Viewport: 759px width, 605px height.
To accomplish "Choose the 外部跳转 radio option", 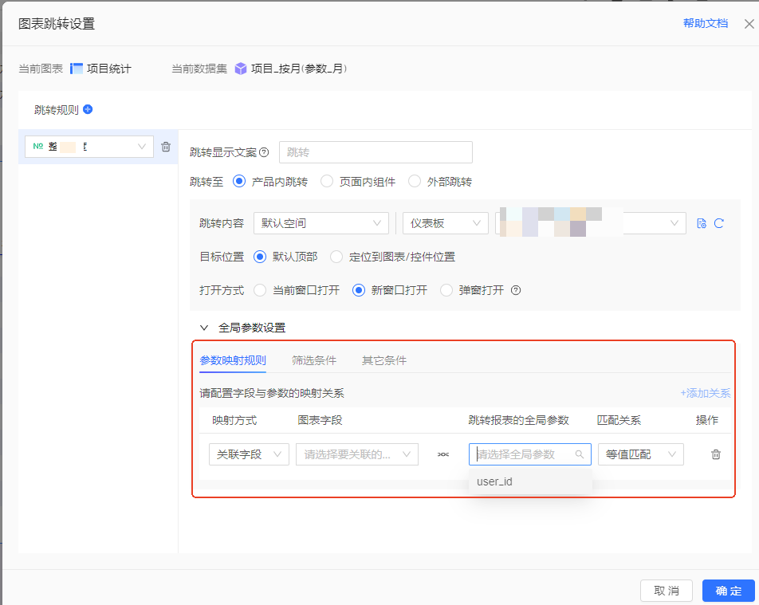I will [x=415, y=182].
